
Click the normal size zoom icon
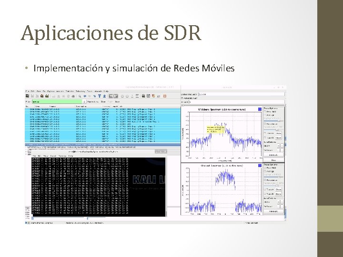(132, 96)
